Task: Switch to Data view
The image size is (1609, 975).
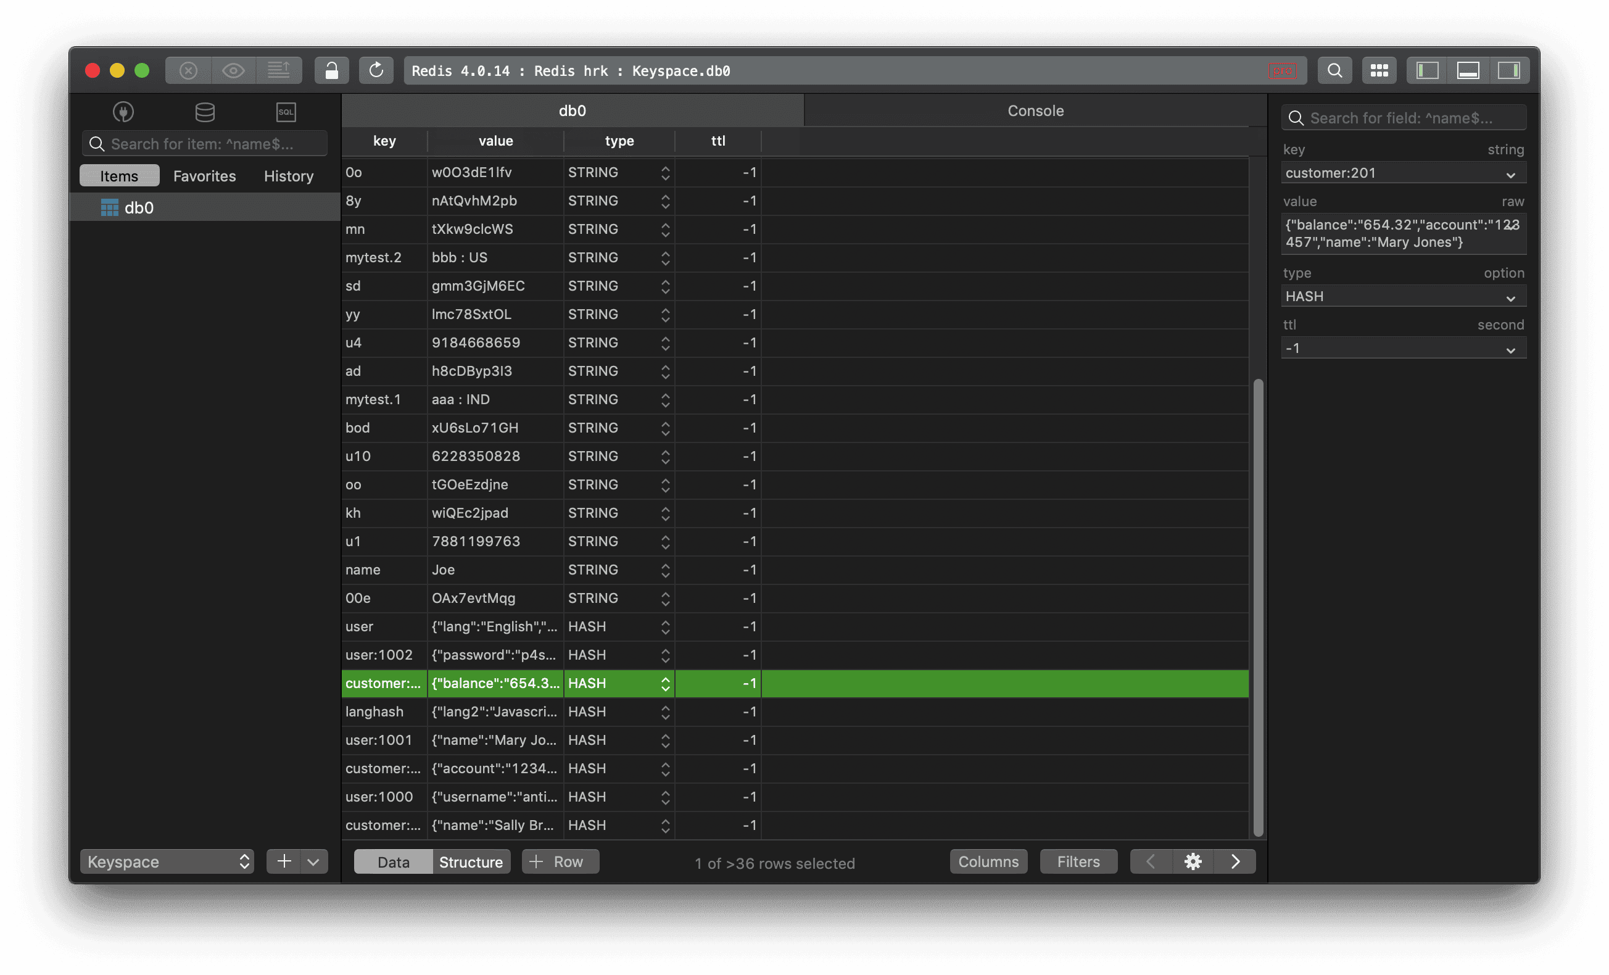Action: click(x=393, y=861)
